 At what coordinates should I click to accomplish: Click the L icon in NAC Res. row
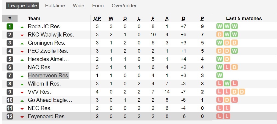click(x=227, y=67)
